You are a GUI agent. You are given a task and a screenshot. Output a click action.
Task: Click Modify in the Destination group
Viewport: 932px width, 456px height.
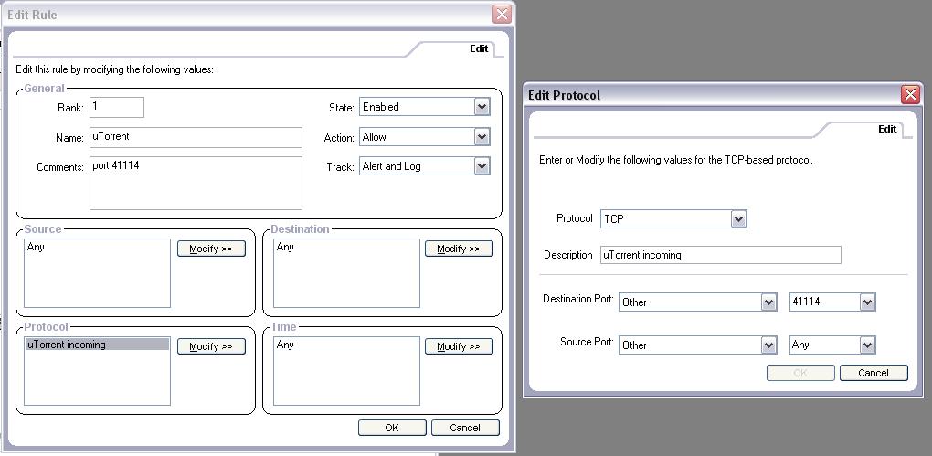(x=459, y=249)
